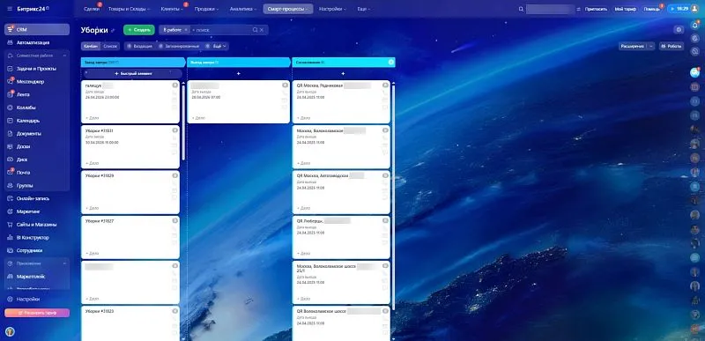Toggle the Входящие counter filter
This screenshot has height=341, width=705.
pos(139,46)
